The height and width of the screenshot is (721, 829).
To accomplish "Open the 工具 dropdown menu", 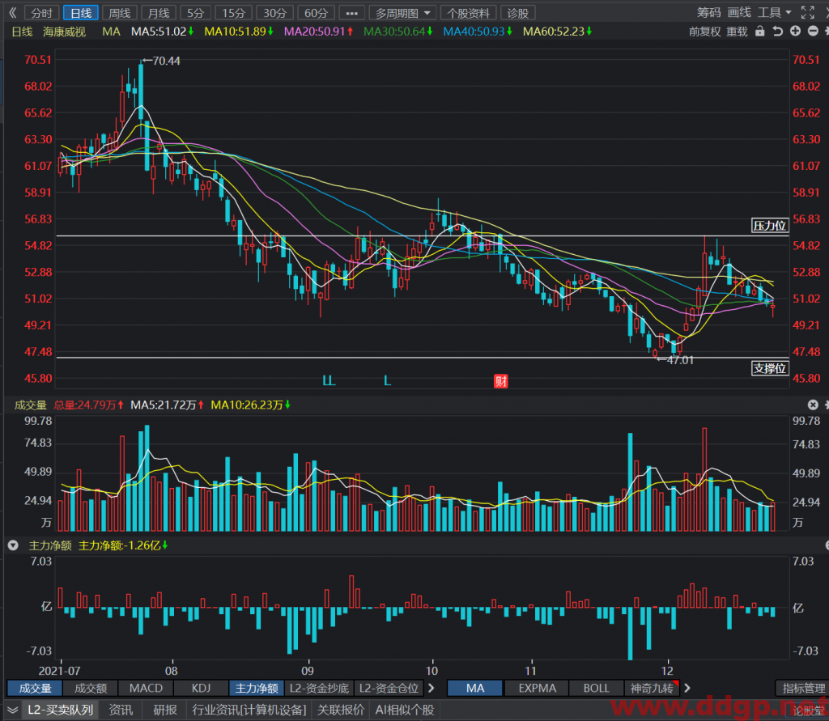I will click(x=775, y=13).
